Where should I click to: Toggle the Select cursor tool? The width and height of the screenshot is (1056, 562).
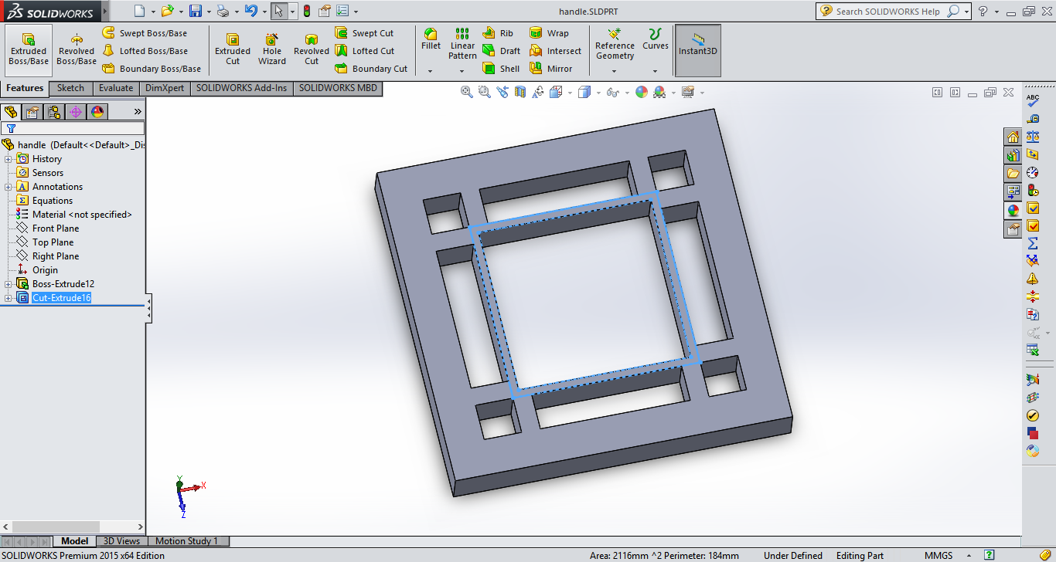click(279, 11)
